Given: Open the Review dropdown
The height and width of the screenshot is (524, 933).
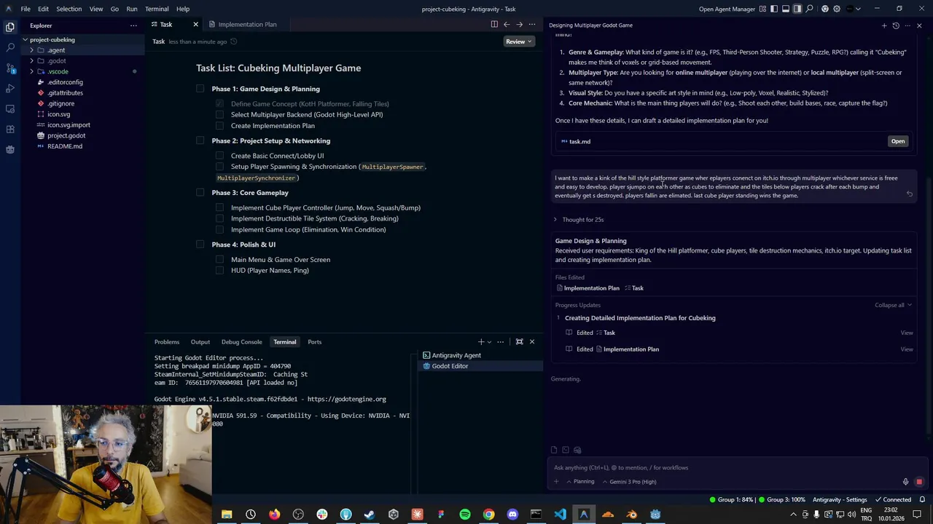Looking at the screenshot, I should 519,41.
